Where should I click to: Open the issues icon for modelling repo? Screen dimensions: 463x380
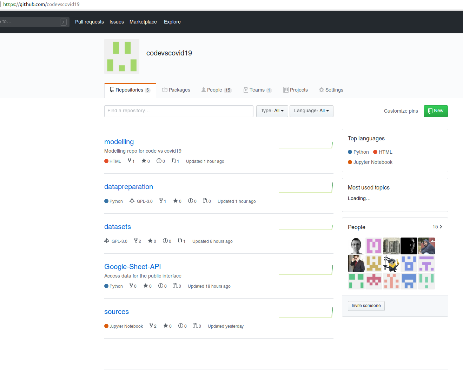point(159,161)
